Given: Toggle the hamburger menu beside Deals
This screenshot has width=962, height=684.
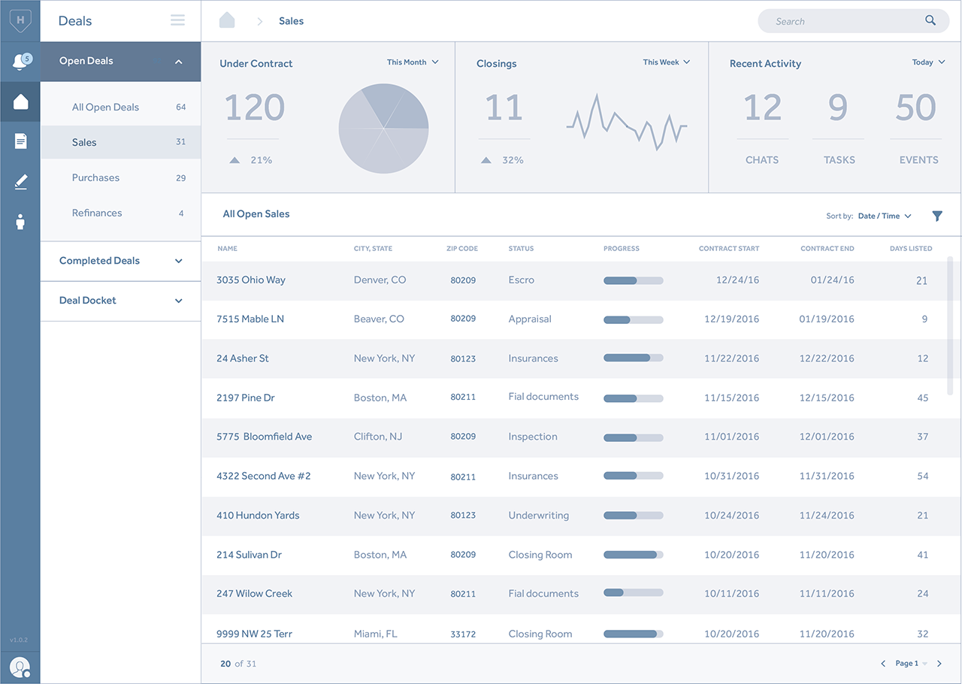Looking at the screenshot, I should (177, 21).
